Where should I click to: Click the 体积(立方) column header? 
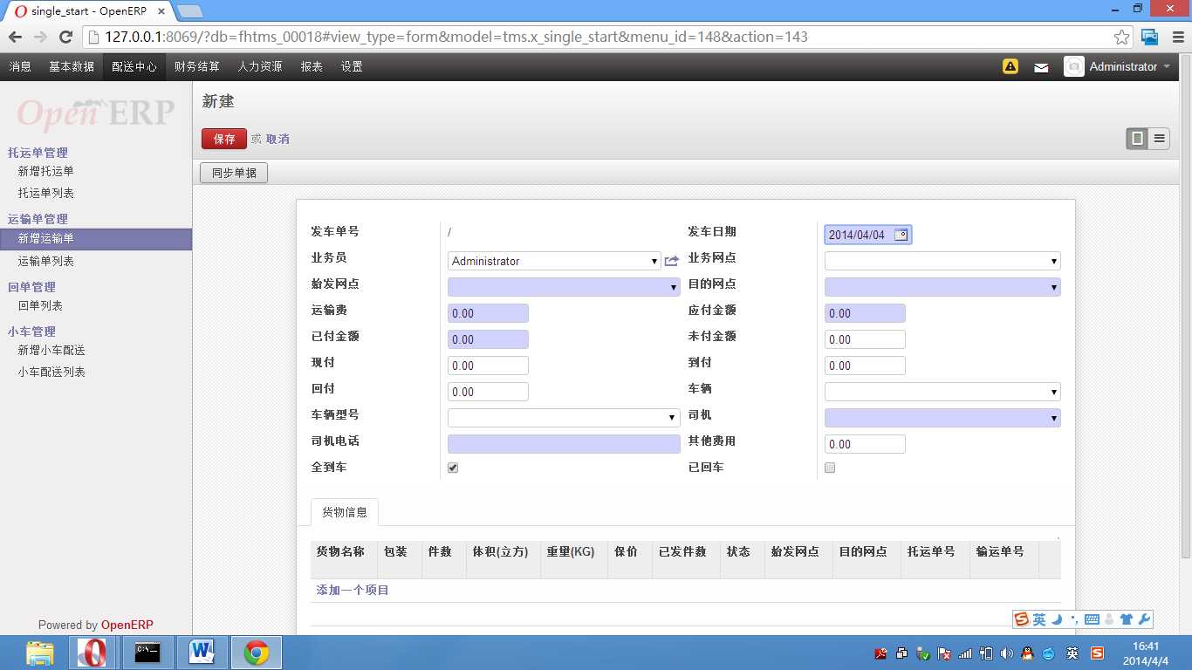[500, 551]
